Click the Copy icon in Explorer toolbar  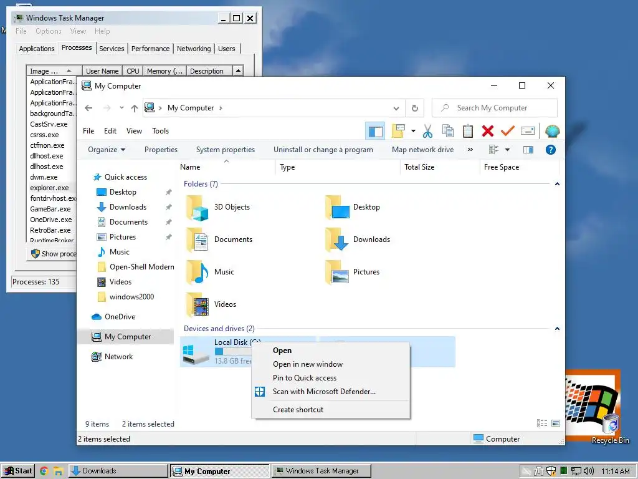click(x=447, y=131)
